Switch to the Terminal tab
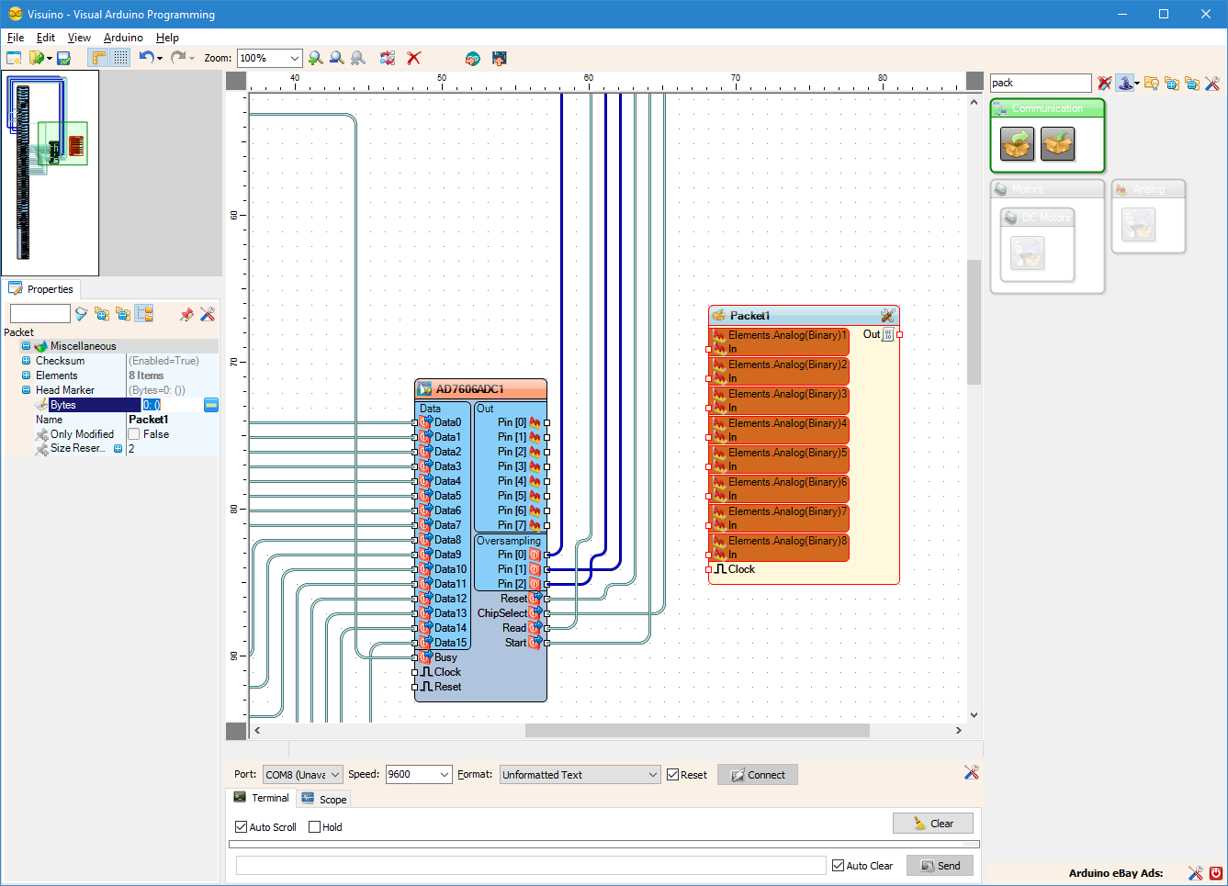Image resolution: width=1228 pixels, height=886 pixels. 262,798
